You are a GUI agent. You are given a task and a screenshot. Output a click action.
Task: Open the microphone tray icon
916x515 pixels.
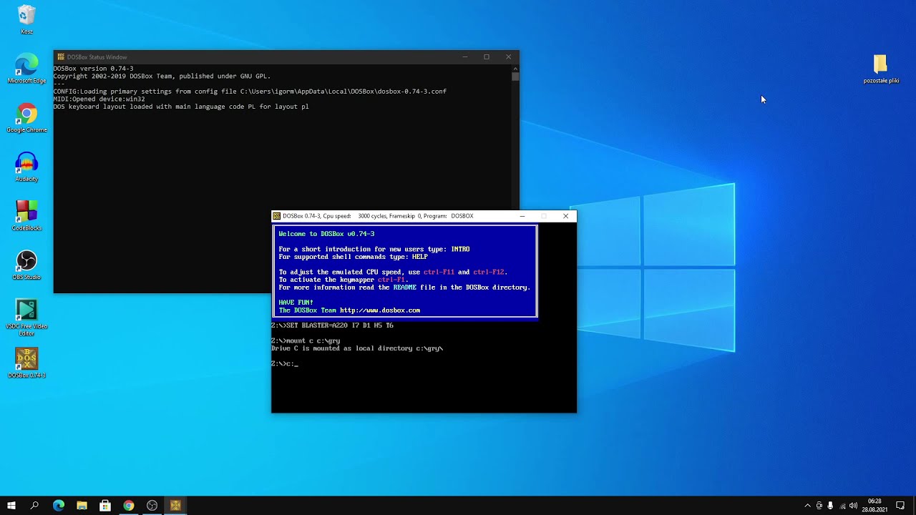point(831,506)
